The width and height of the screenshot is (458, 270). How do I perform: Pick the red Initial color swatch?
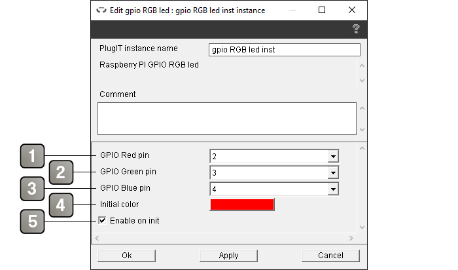click(x=242, y=204)
